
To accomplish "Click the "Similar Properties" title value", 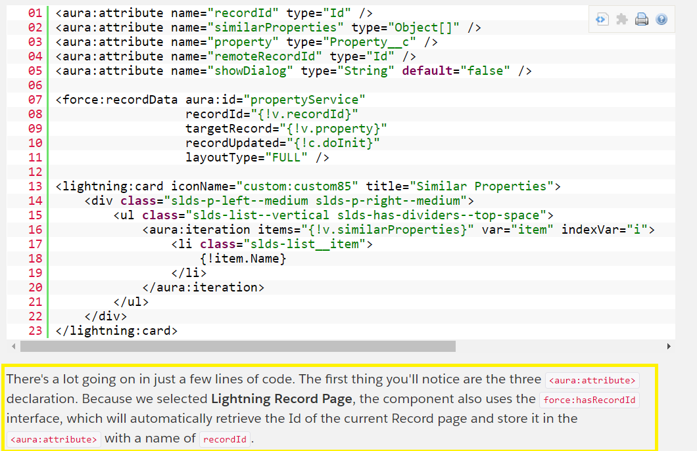I will (x=481, y=186).
